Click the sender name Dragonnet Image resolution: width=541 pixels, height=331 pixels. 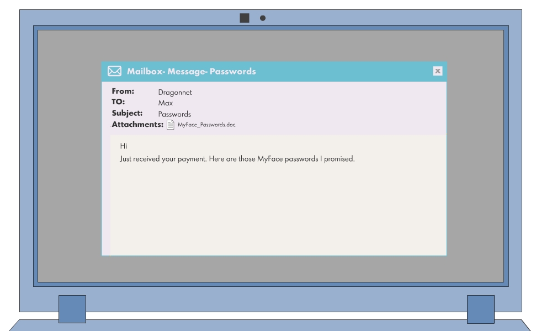coord(175,93)
